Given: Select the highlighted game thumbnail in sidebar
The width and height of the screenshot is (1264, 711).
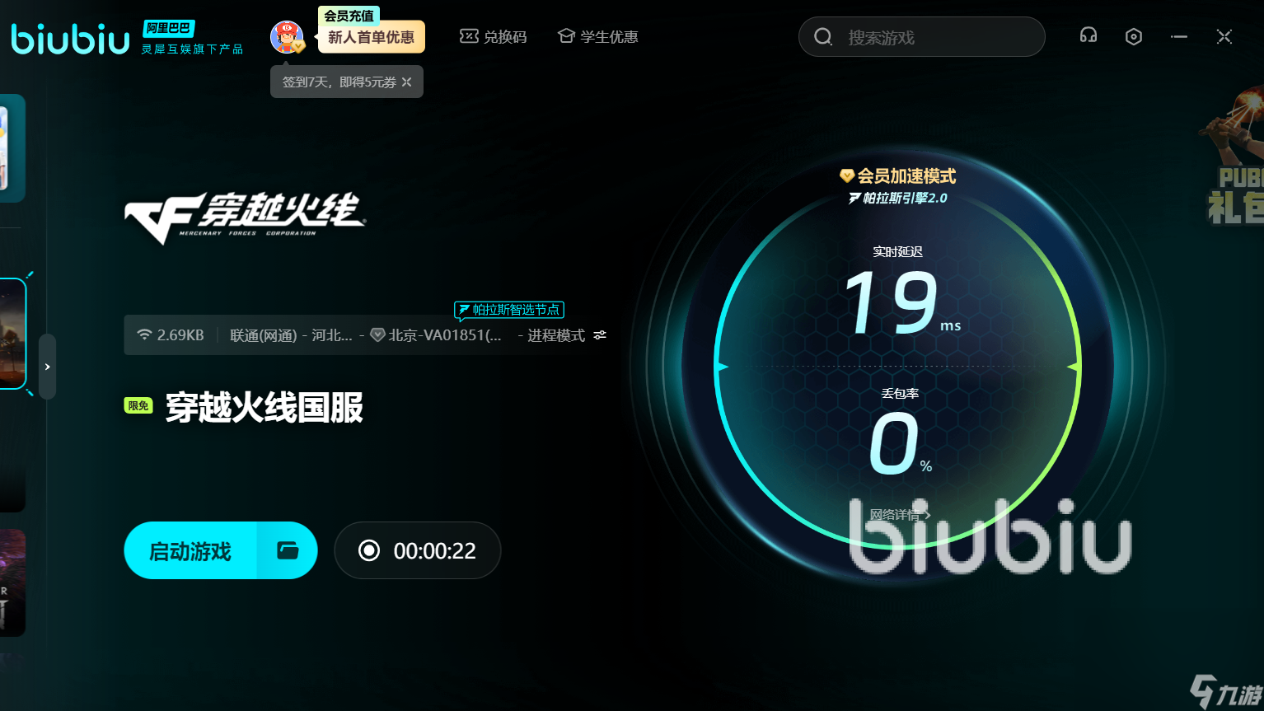Looking at the screenshot, I should [13, 334].
